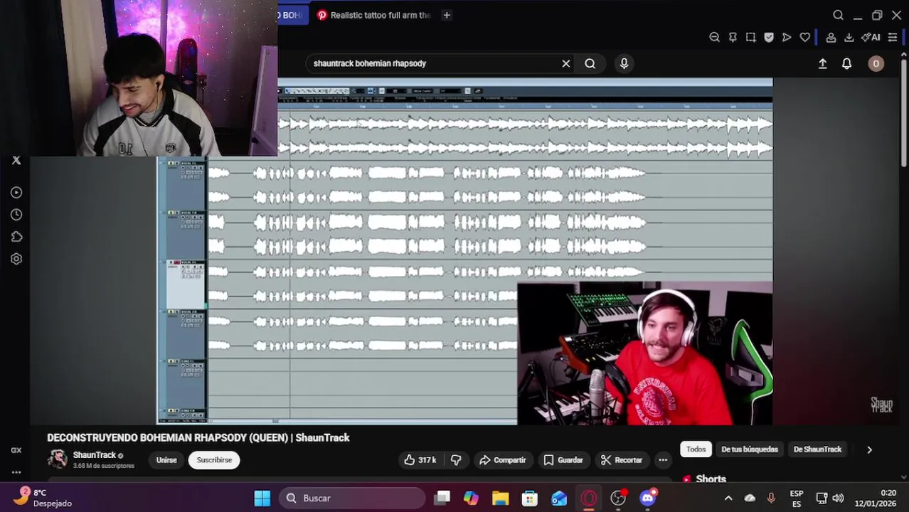909x512 pixels.
Task: Open the ShaunTrack channel name link
Action: [x=94, y=455]
